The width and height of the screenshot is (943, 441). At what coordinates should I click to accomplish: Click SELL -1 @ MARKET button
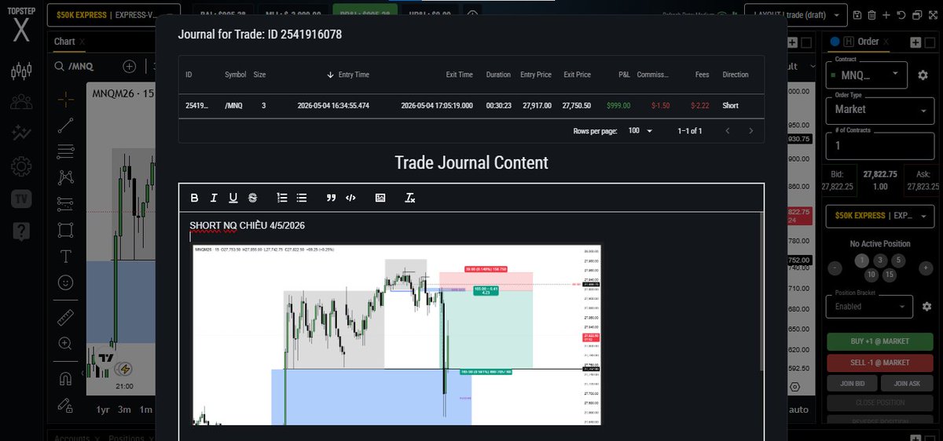tap(879, 363)
